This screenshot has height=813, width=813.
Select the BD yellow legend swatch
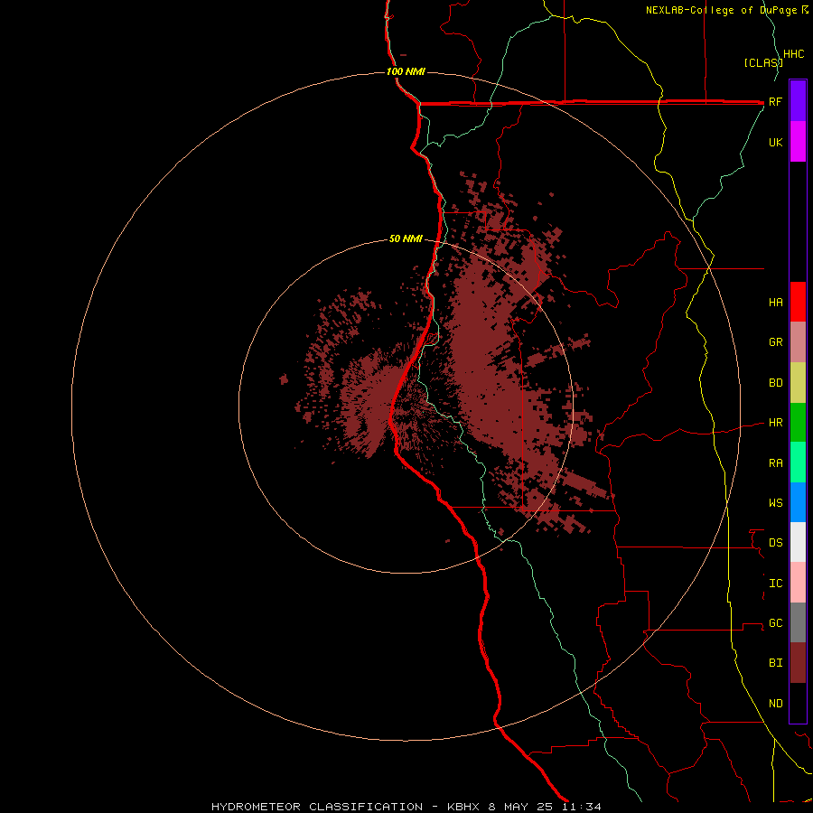[x=798, y=383]
